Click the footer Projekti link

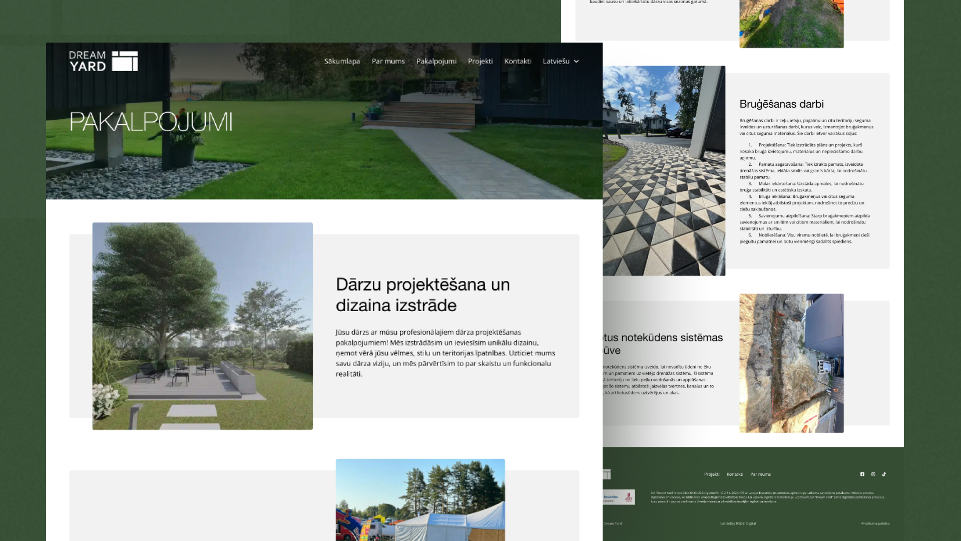point(712,474)
